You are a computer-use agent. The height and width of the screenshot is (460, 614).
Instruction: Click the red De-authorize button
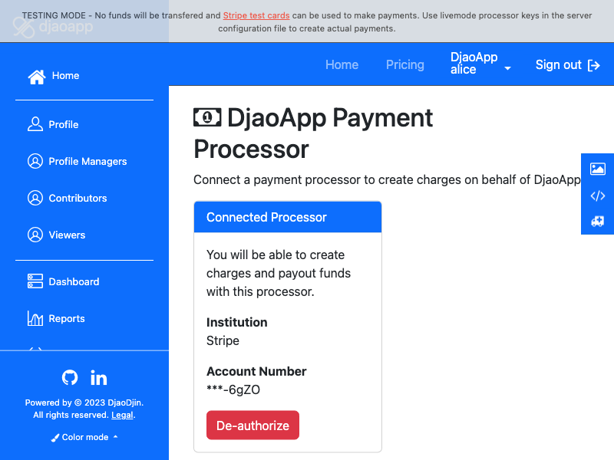point(253,426)
